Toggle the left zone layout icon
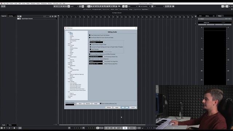 tap(222, 6)
